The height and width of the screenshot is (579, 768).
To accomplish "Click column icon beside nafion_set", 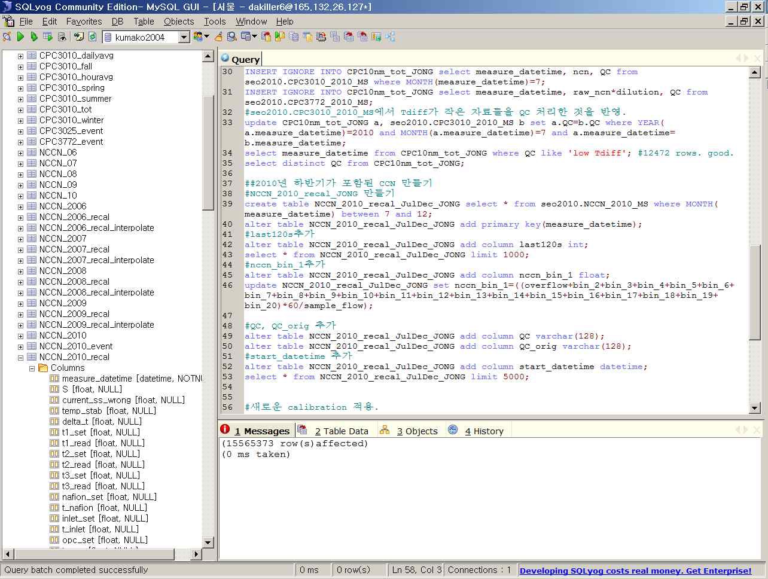I will pyautogui.click(x=54, y=497).
